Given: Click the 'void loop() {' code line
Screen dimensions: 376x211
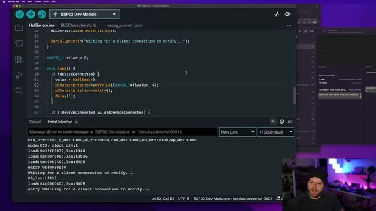Looking at the screenshot, I should (x=61, y=69).
